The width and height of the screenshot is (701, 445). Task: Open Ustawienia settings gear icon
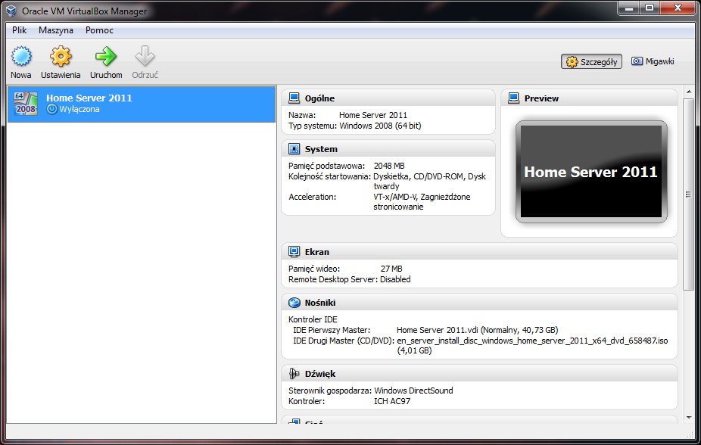tap(61, 56)
